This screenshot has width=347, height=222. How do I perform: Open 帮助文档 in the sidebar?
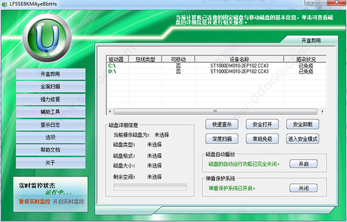point(50,150)
